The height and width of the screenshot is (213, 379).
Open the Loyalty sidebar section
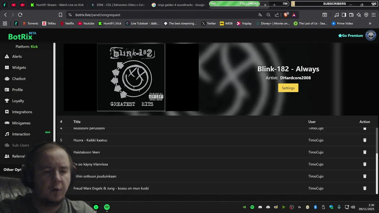coord(18,101)
